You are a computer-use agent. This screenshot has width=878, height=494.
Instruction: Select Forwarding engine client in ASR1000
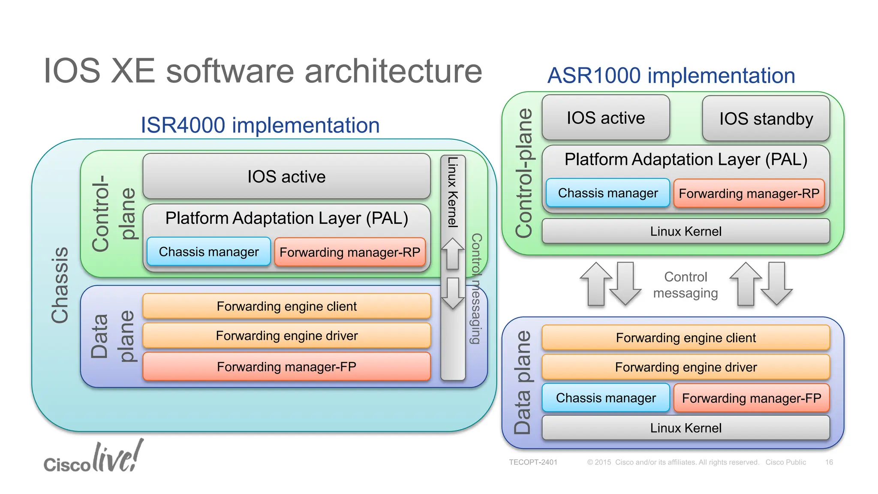point(686,337)
